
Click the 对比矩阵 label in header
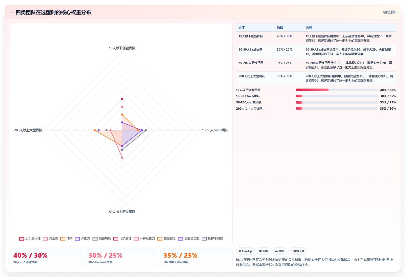[x=389, y=12]
